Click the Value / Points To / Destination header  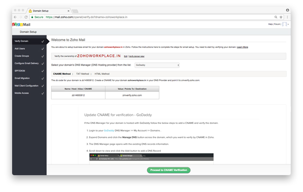(132, 89)
